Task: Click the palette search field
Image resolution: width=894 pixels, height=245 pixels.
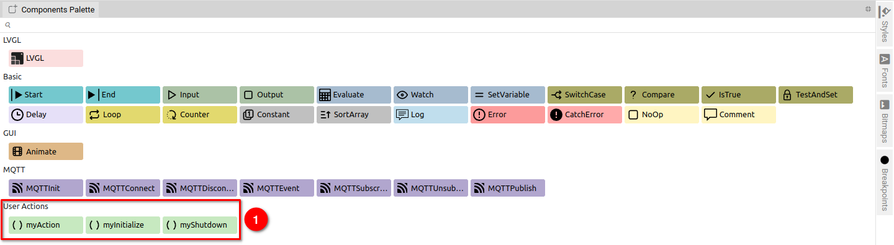Action: pyautogui.click(x=437, y=25)
